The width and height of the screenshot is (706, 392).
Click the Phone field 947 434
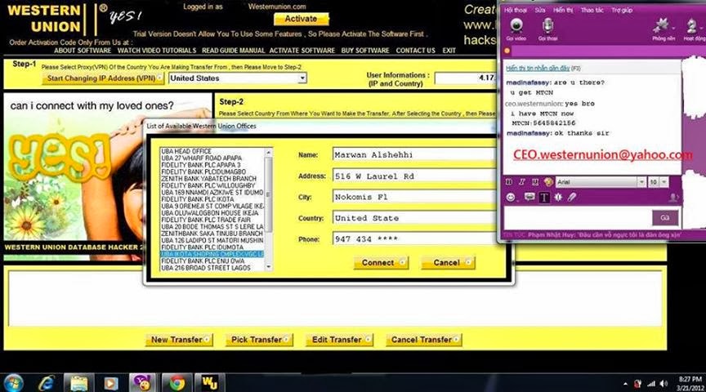tap(414, 239)
